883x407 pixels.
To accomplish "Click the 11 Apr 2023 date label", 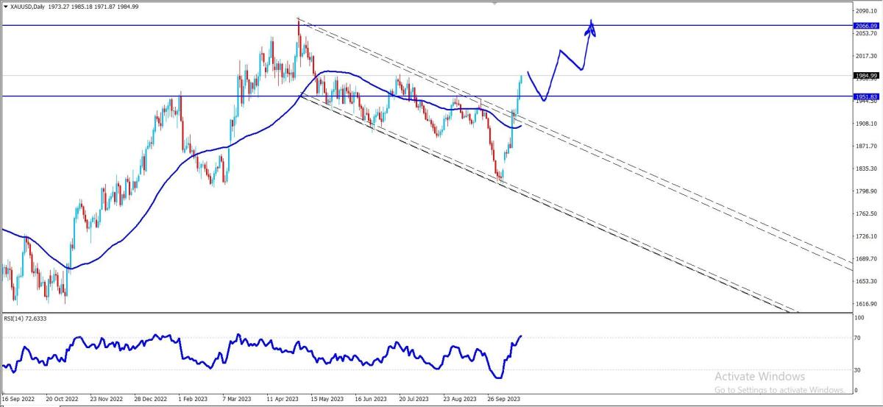I will (x=283, y=399).
